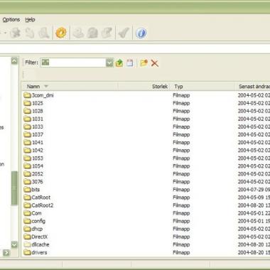The height and width of the screenshot is (270, 270).
Task: Click the greyed toolbar icon directly left of the info icon
Action: (124, 33)
